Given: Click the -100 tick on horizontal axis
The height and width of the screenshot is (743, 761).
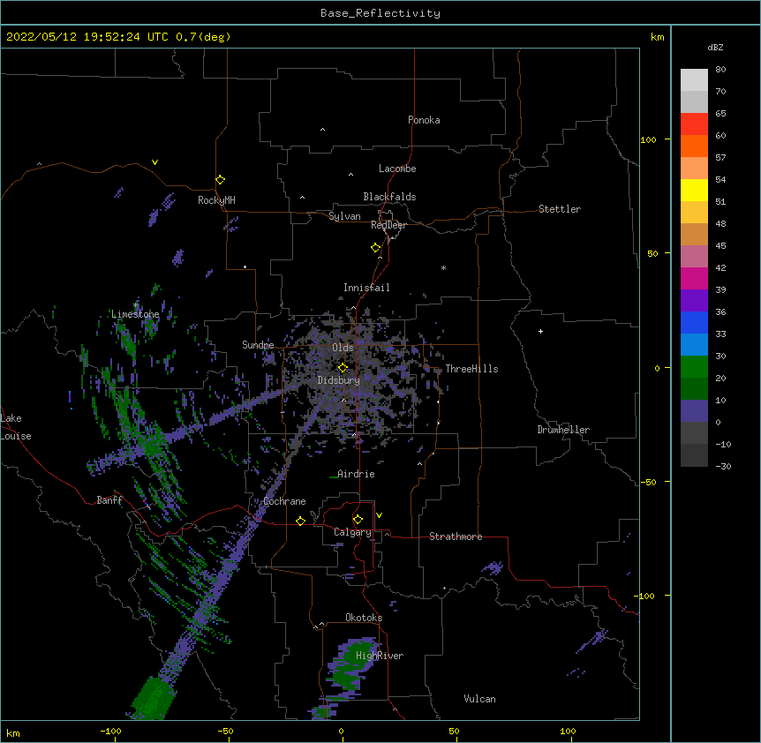Looking at the screenshot, I should (110, 732).
